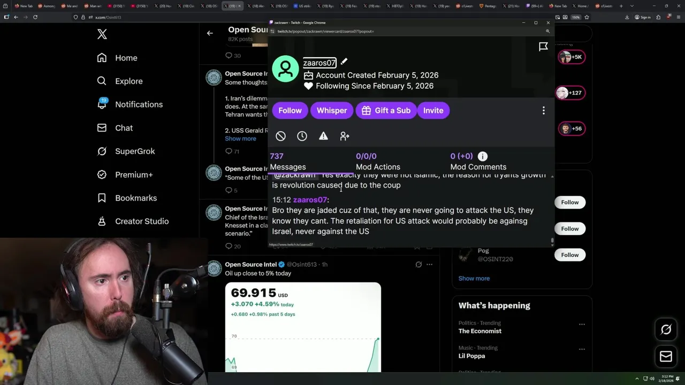This screenshot has width=685, height=385.
Task: Click the browser reload button
Action: pyautogui.click(x=35, y=17)
